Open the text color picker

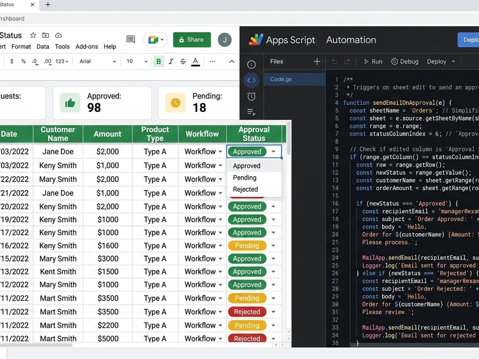click(x=195, y=62)
